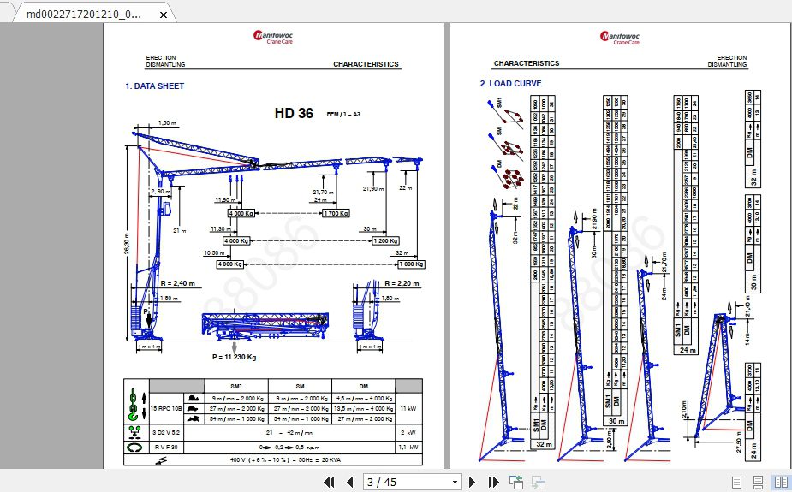Click the '1. DATA SHEET' heading
Screen dimensions: 792x492
tap(155, 86)
